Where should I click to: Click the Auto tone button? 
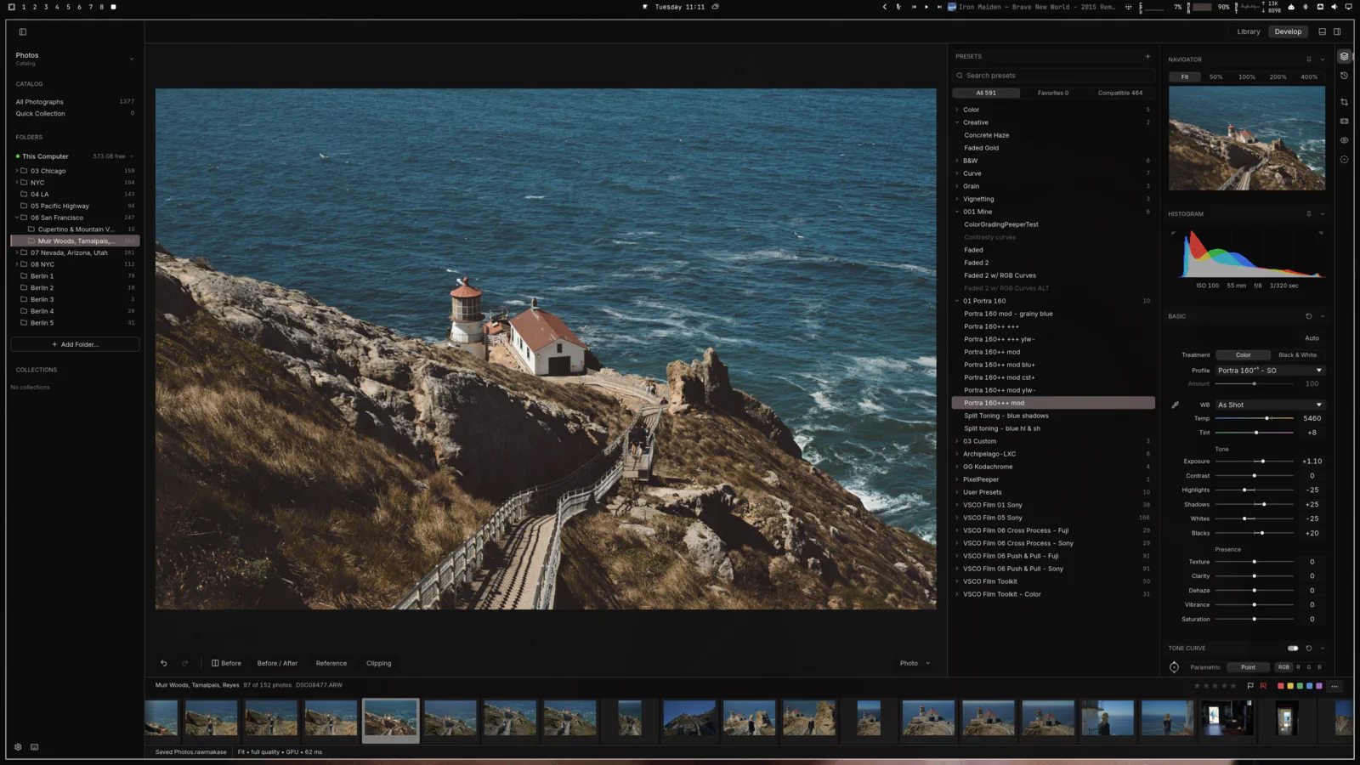[1312, 338]
